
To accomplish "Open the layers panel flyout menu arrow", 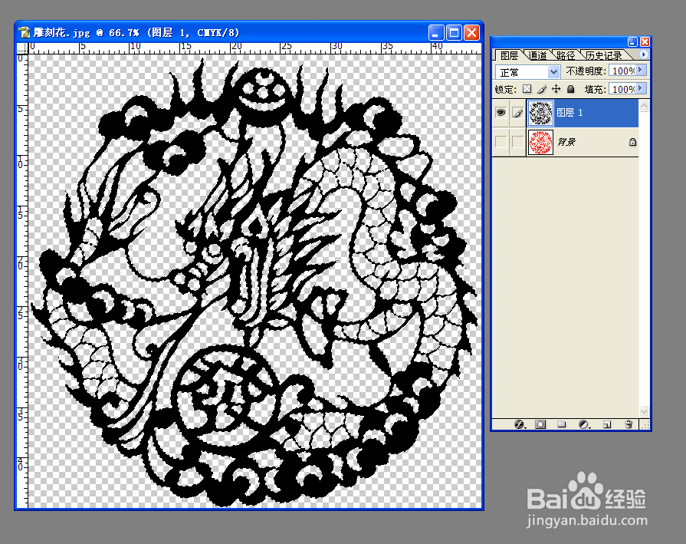I will pos(644,54).
